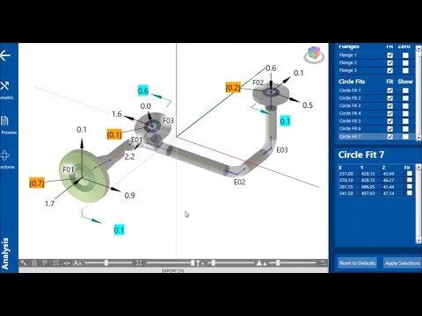Image resolution: width=422 pixels, height=316 pixels.
Task: Uncheck Fit for Circle Fit 6
Action: (x=389, y=129)
